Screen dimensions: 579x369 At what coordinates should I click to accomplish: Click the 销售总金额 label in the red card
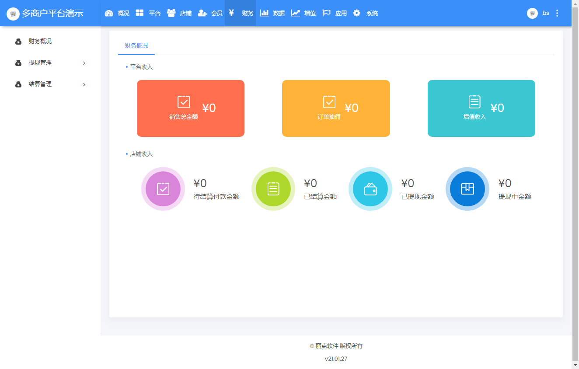pyautogui.click(x=184, y=117)
